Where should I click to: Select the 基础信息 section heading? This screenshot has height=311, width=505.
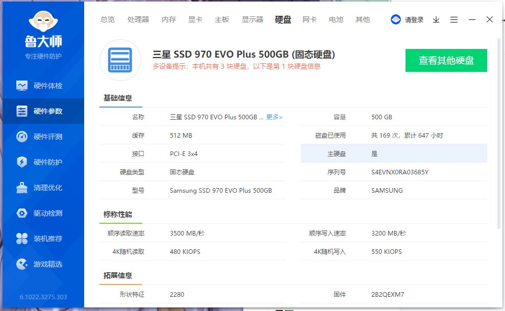pyautogui.click(x=117, y=98)
